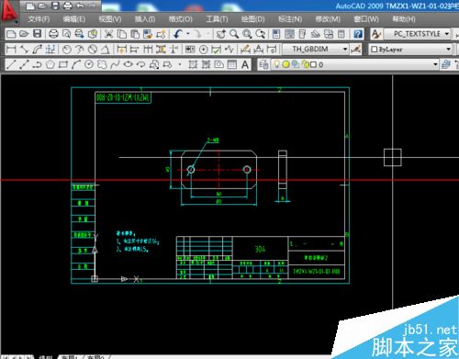Open the 帮助(H) Help menu
This screenshot has width=459, height=359.
[404, 19]
